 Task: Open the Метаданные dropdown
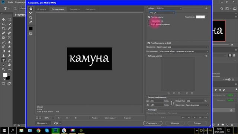pos(184,51)
